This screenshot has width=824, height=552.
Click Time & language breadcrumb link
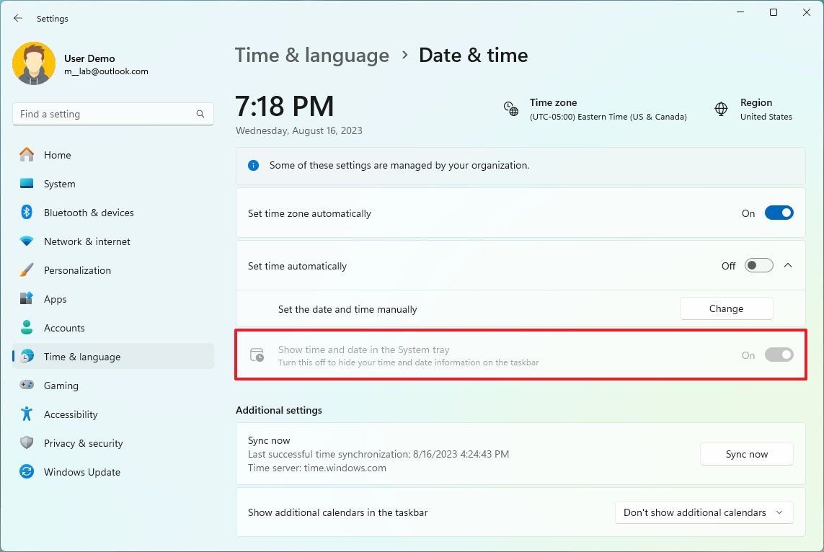(311, 55)
